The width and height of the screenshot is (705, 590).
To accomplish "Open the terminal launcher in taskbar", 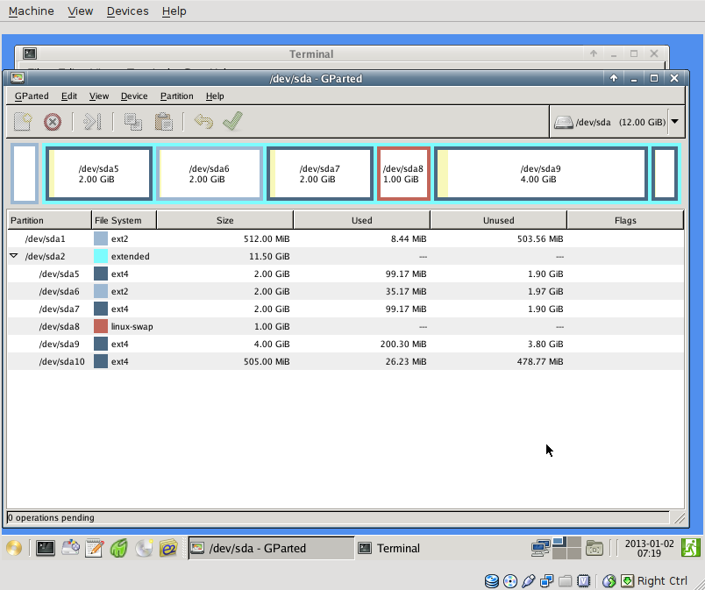I will click(46, 548).
